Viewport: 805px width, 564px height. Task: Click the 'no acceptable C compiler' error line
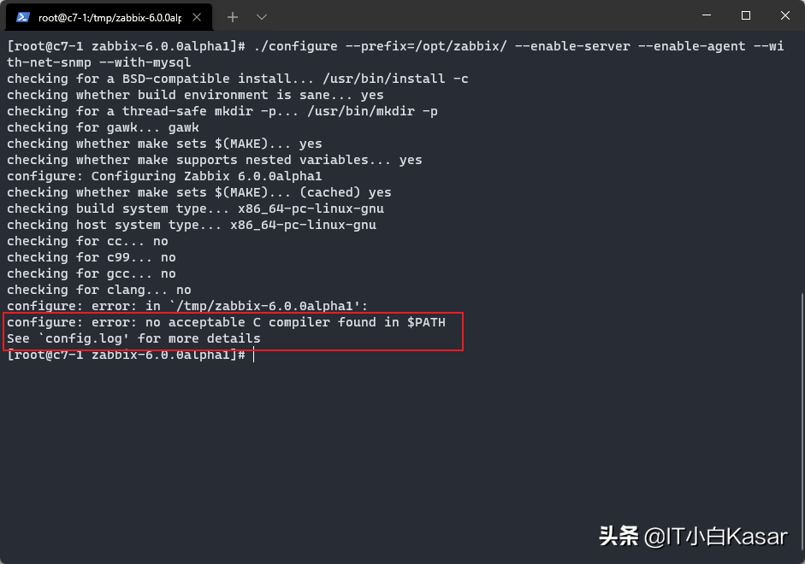coord(226,322)
